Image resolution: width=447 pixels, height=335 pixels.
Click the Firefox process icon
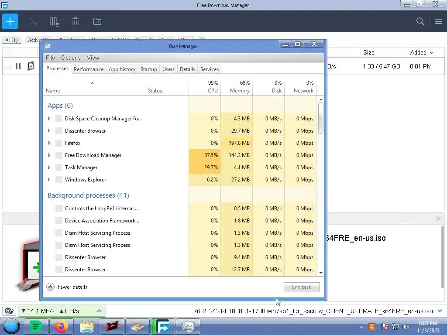[x=59, y=143]
